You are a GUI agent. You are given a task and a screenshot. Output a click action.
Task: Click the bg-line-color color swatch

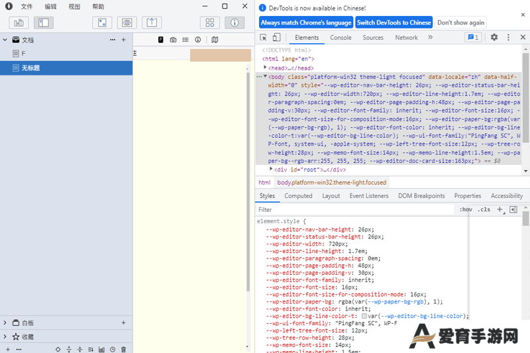point(364,316)
